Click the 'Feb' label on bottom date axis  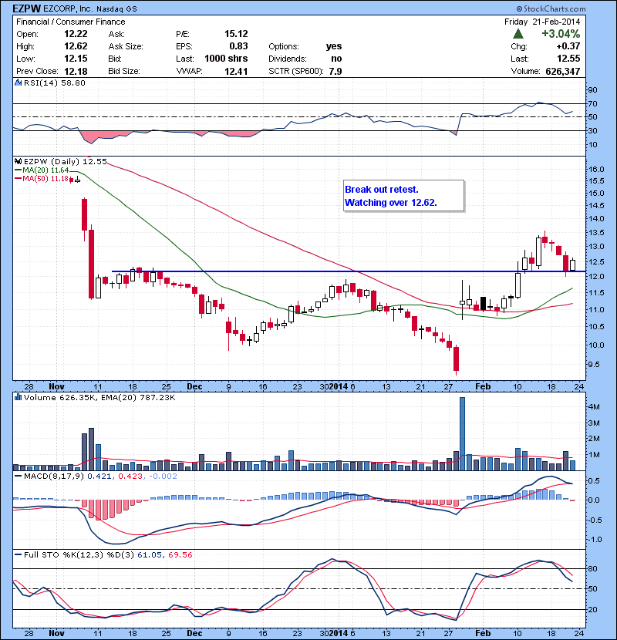483,633
